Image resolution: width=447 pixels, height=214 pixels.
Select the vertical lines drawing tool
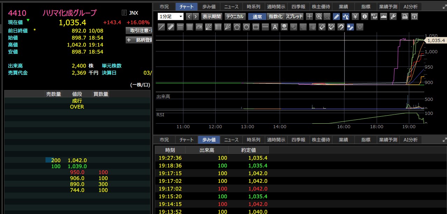tap(218, 27)
